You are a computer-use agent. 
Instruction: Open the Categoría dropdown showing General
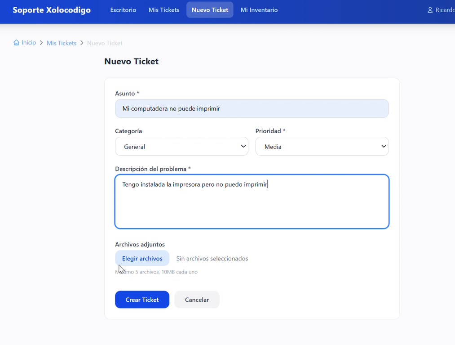pos(181,146)
